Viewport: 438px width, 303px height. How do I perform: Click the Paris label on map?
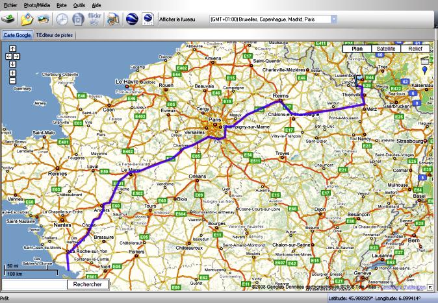coord(214,119)
